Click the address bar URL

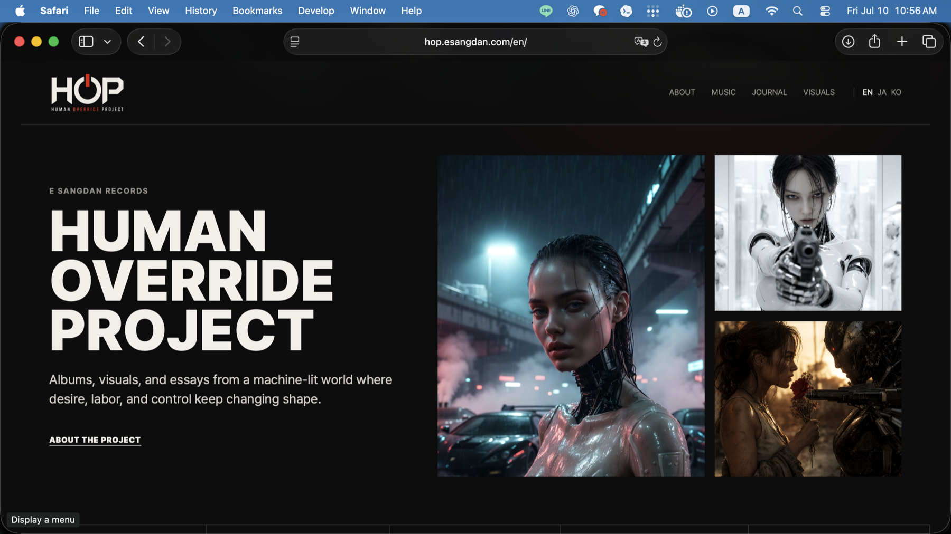coord(475,42)
